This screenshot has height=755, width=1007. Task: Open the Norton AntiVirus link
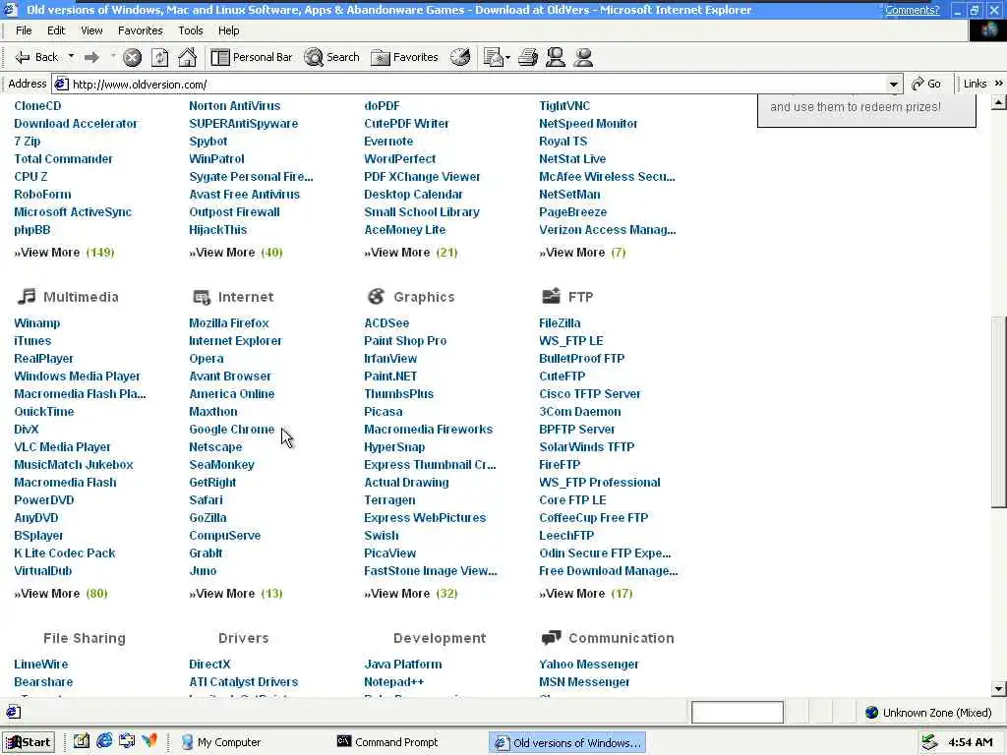pyautogui.click(x=234, y=106)
